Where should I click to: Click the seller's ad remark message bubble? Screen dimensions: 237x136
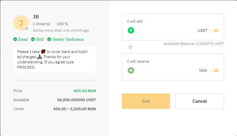55,59
